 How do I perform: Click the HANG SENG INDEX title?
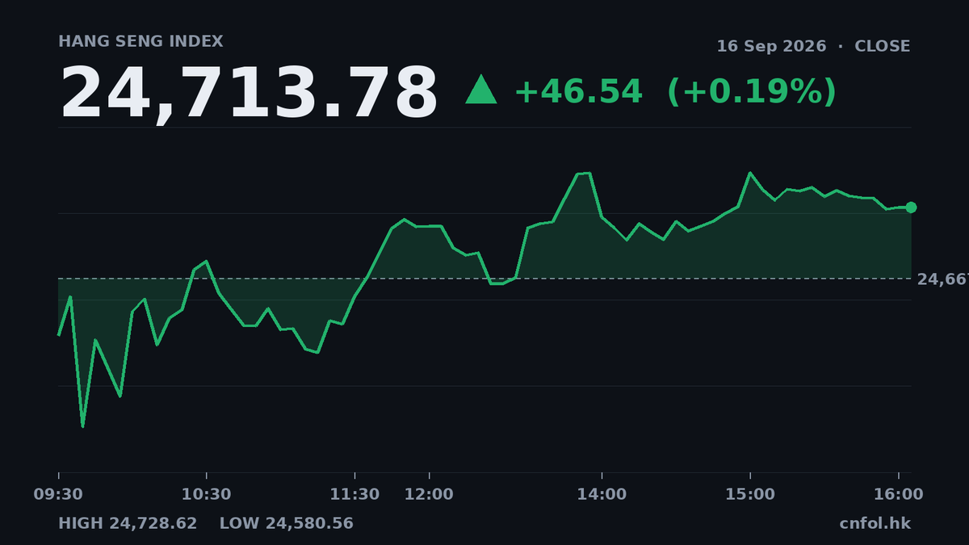click(141, 41)
